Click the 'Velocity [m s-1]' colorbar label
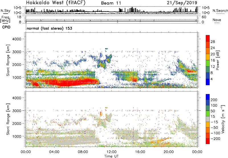 coord(223,119)
